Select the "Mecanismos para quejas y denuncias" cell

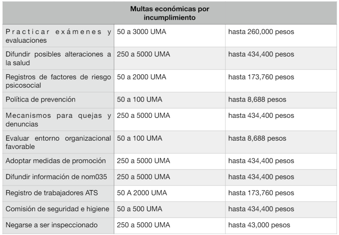[x=58, y=119]
